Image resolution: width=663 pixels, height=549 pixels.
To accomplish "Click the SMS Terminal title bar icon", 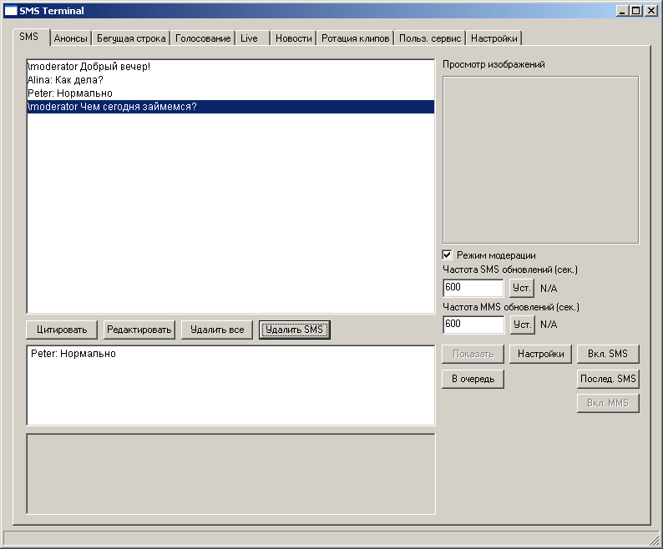I will (11, 11).
